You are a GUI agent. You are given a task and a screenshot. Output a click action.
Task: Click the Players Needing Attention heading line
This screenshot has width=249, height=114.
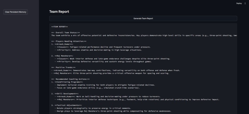tap(69, 41)
